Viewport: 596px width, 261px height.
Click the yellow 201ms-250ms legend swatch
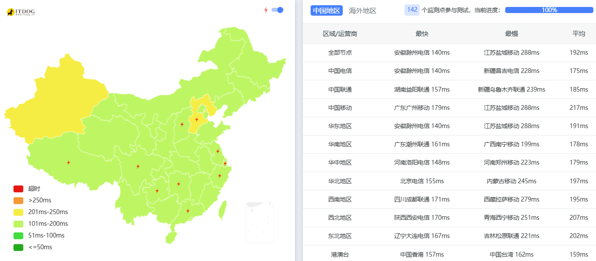[18, 212]
